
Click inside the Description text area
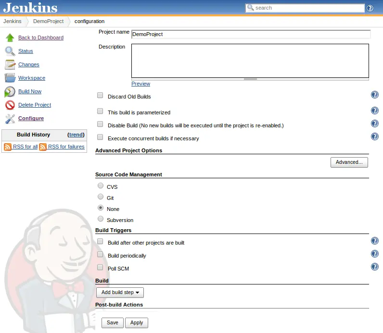[250, 61]
